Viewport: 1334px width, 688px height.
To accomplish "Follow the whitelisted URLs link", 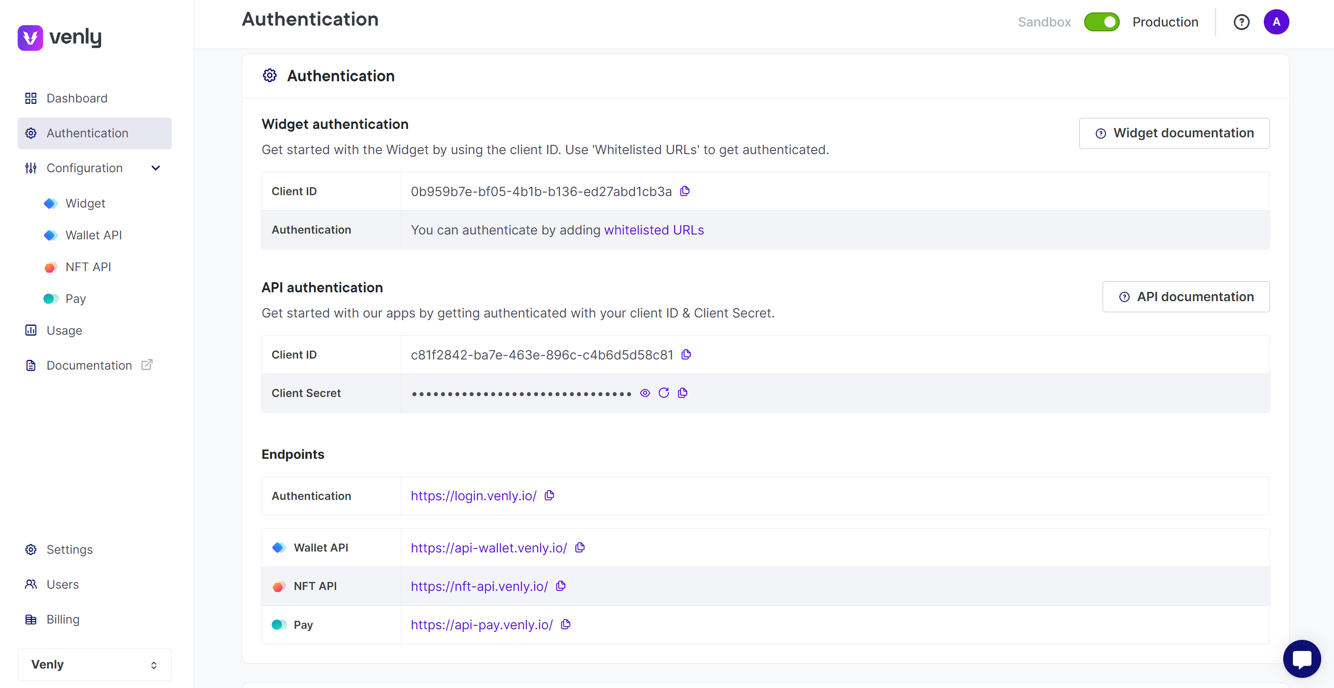I will click(x=654, y=230).
